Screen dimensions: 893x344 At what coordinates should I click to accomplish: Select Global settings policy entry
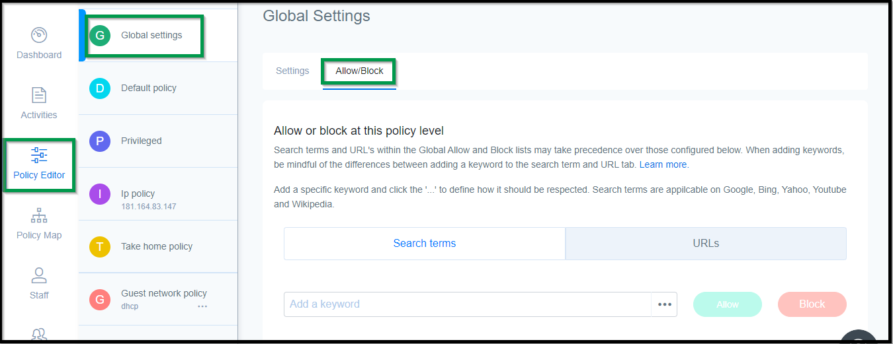click(x=158, y=36)
